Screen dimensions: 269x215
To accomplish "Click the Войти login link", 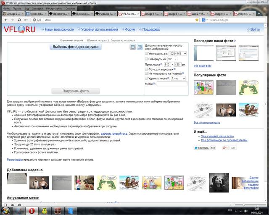I will (255, 29).
